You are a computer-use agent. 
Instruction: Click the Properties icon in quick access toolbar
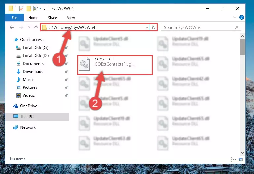(21, 9)
